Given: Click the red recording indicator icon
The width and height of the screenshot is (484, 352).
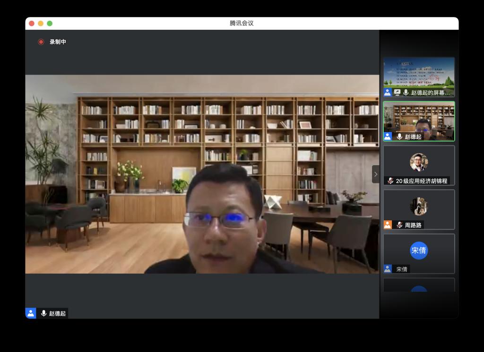Looking at the screenshot, I should click(41, 42).
